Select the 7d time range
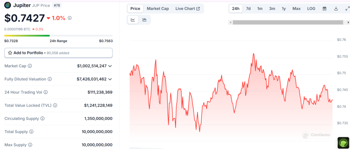 (248, 9)
